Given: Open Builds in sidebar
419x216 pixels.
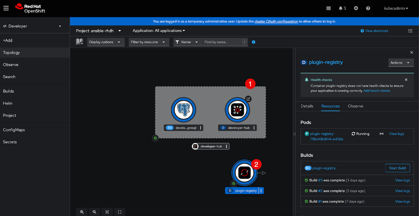Looking at the screenshot, I should [35, 91].
